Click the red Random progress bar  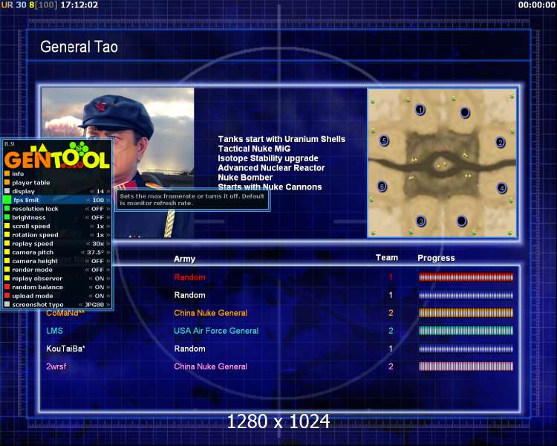466,277
